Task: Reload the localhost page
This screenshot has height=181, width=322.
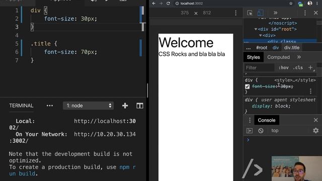Action: 168,4
